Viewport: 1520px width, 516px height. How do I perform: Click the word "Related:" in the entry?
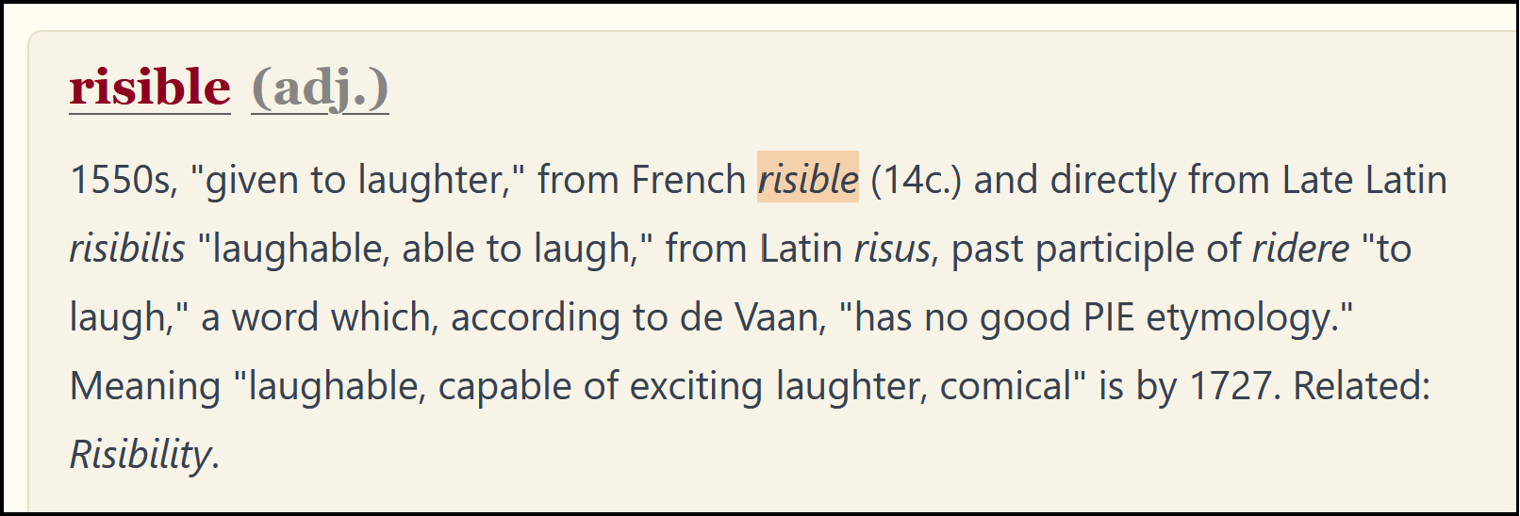coord(1361,386)
